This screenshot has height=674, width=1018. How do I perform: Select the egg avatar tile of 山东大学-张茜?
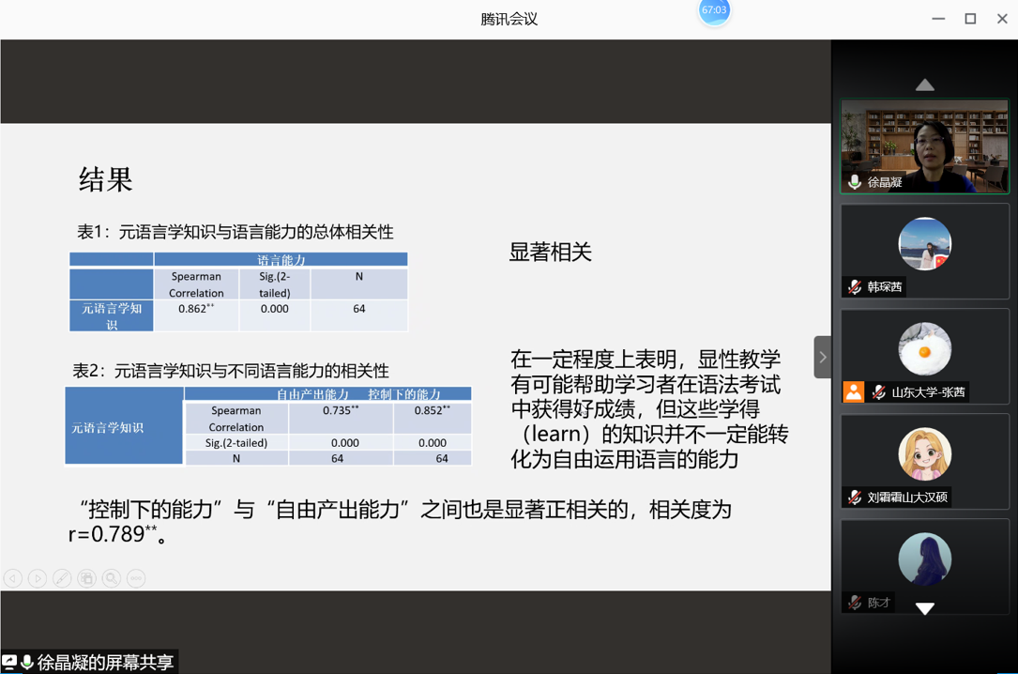pyautogui.click(x=924, y=349)
